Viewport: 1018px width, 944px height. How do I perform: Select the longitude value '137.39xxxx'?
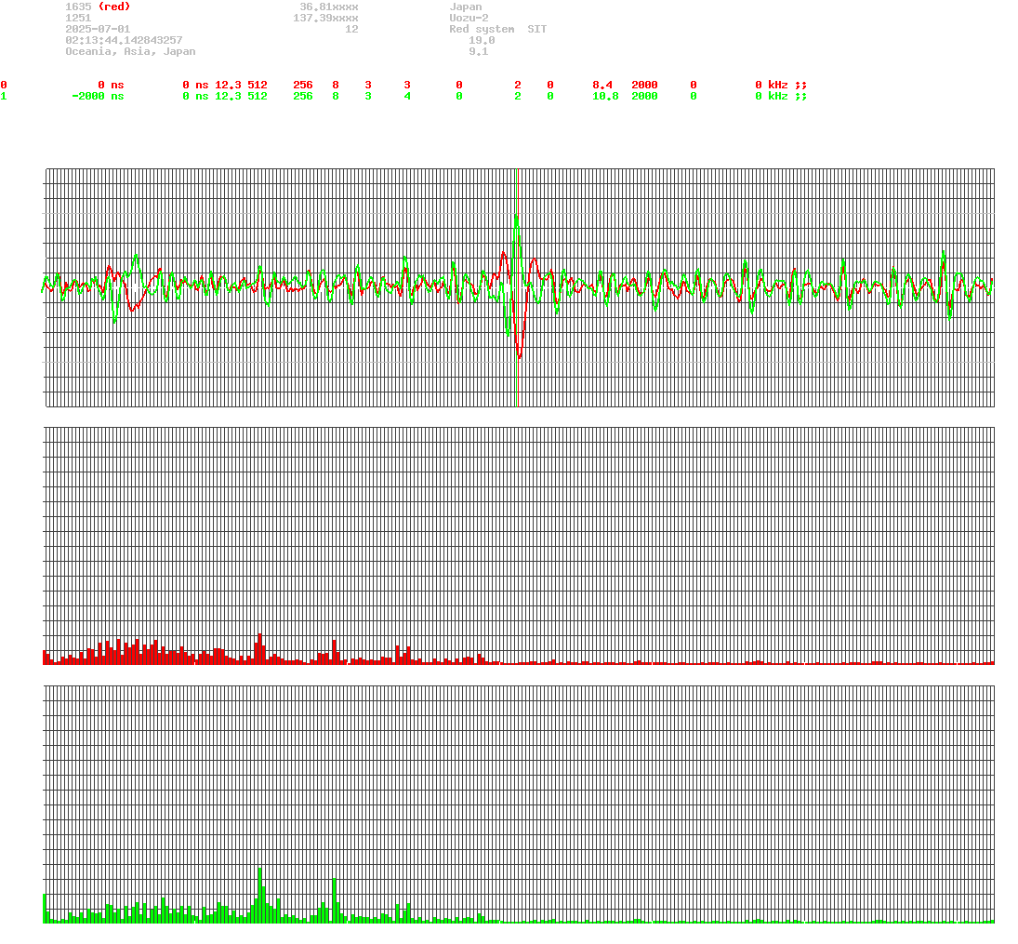tap(326, 18)
